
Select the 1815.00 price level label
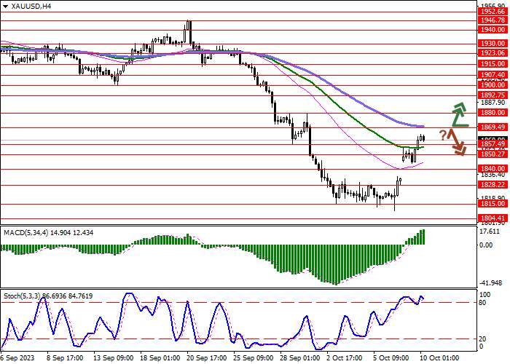(493, 204)
